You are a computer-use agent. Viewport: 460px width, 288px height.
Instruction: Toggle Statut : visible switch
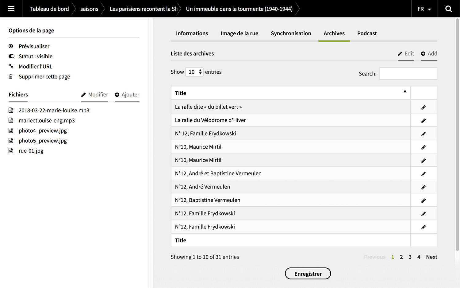click(11, 56)
